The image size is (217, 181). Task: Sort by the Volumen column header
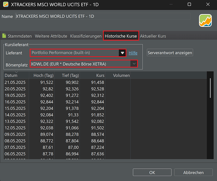click(118, 75)
